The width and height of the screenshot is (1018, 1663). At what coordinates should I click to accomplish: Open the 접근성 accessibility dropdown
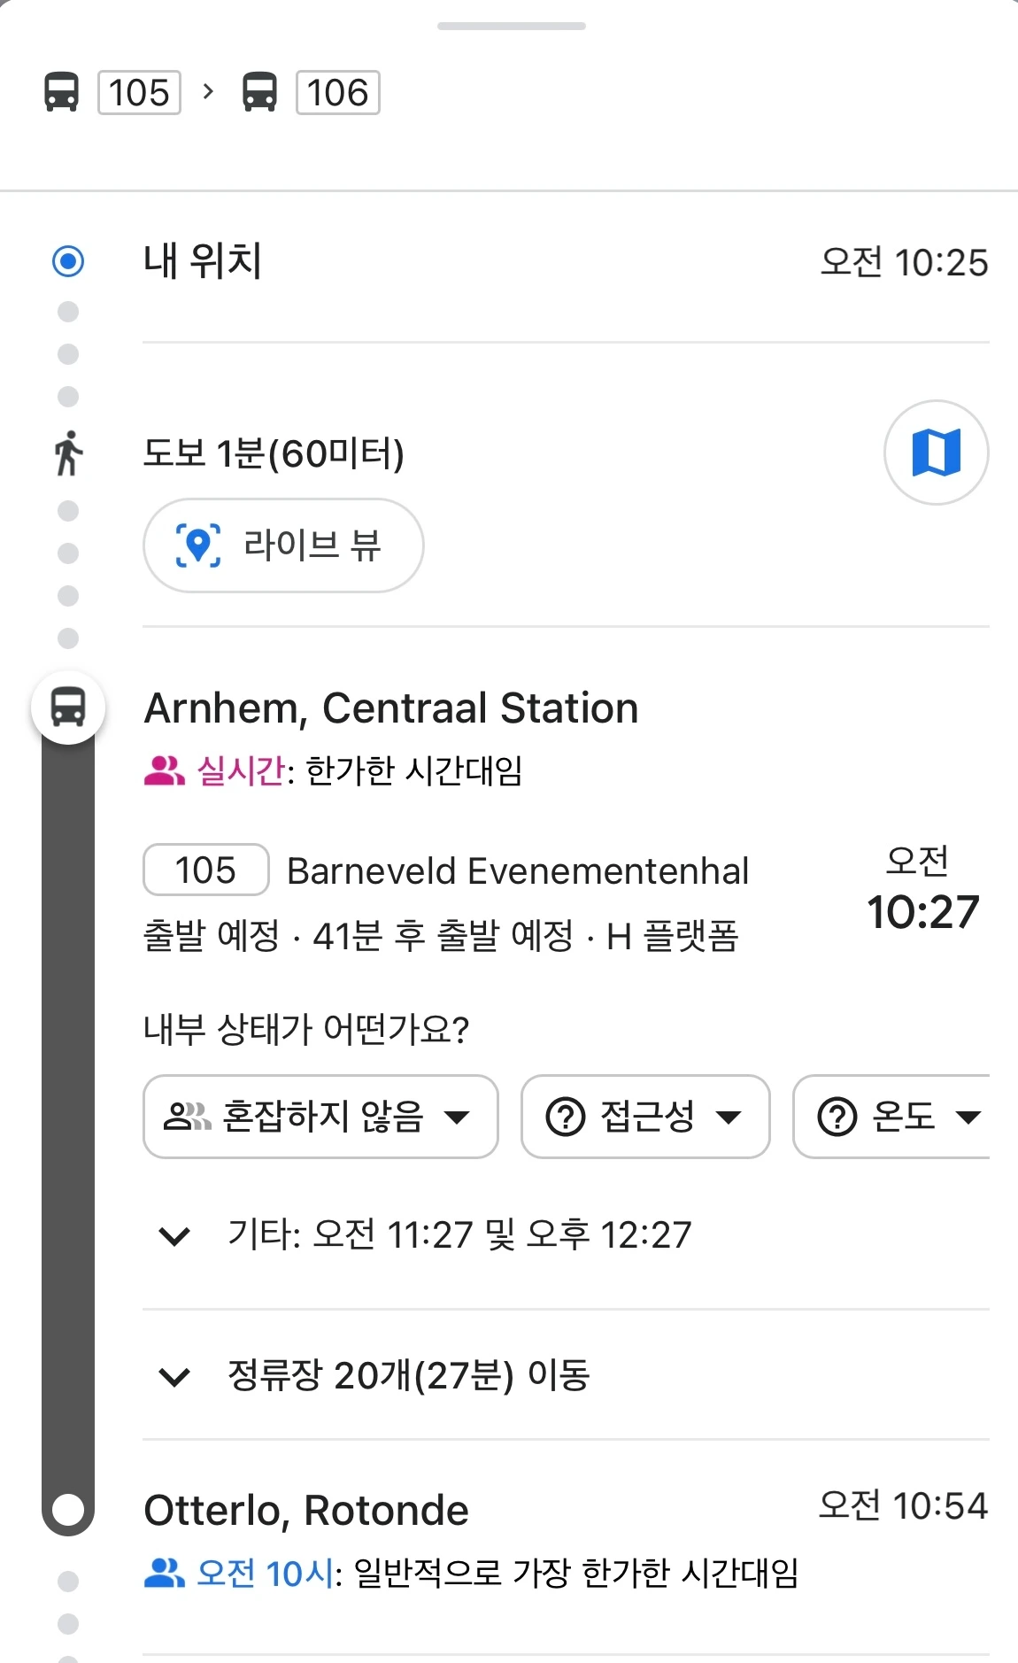pos(645,1117)
